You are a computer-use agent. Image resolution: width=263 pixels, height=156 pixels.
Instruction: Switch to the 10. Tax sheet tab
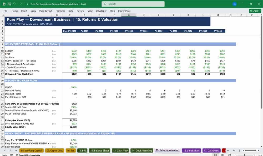point(71,151)
